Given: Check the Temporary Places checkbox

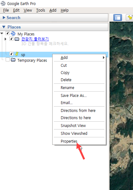Looking at the screenshot, I should click(x=8, y=60).
